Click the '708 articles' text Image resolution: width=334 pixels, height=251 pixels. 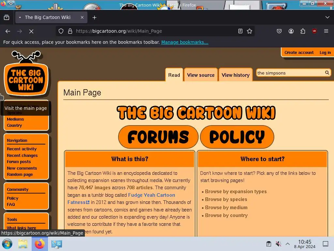tap(140, 188)
